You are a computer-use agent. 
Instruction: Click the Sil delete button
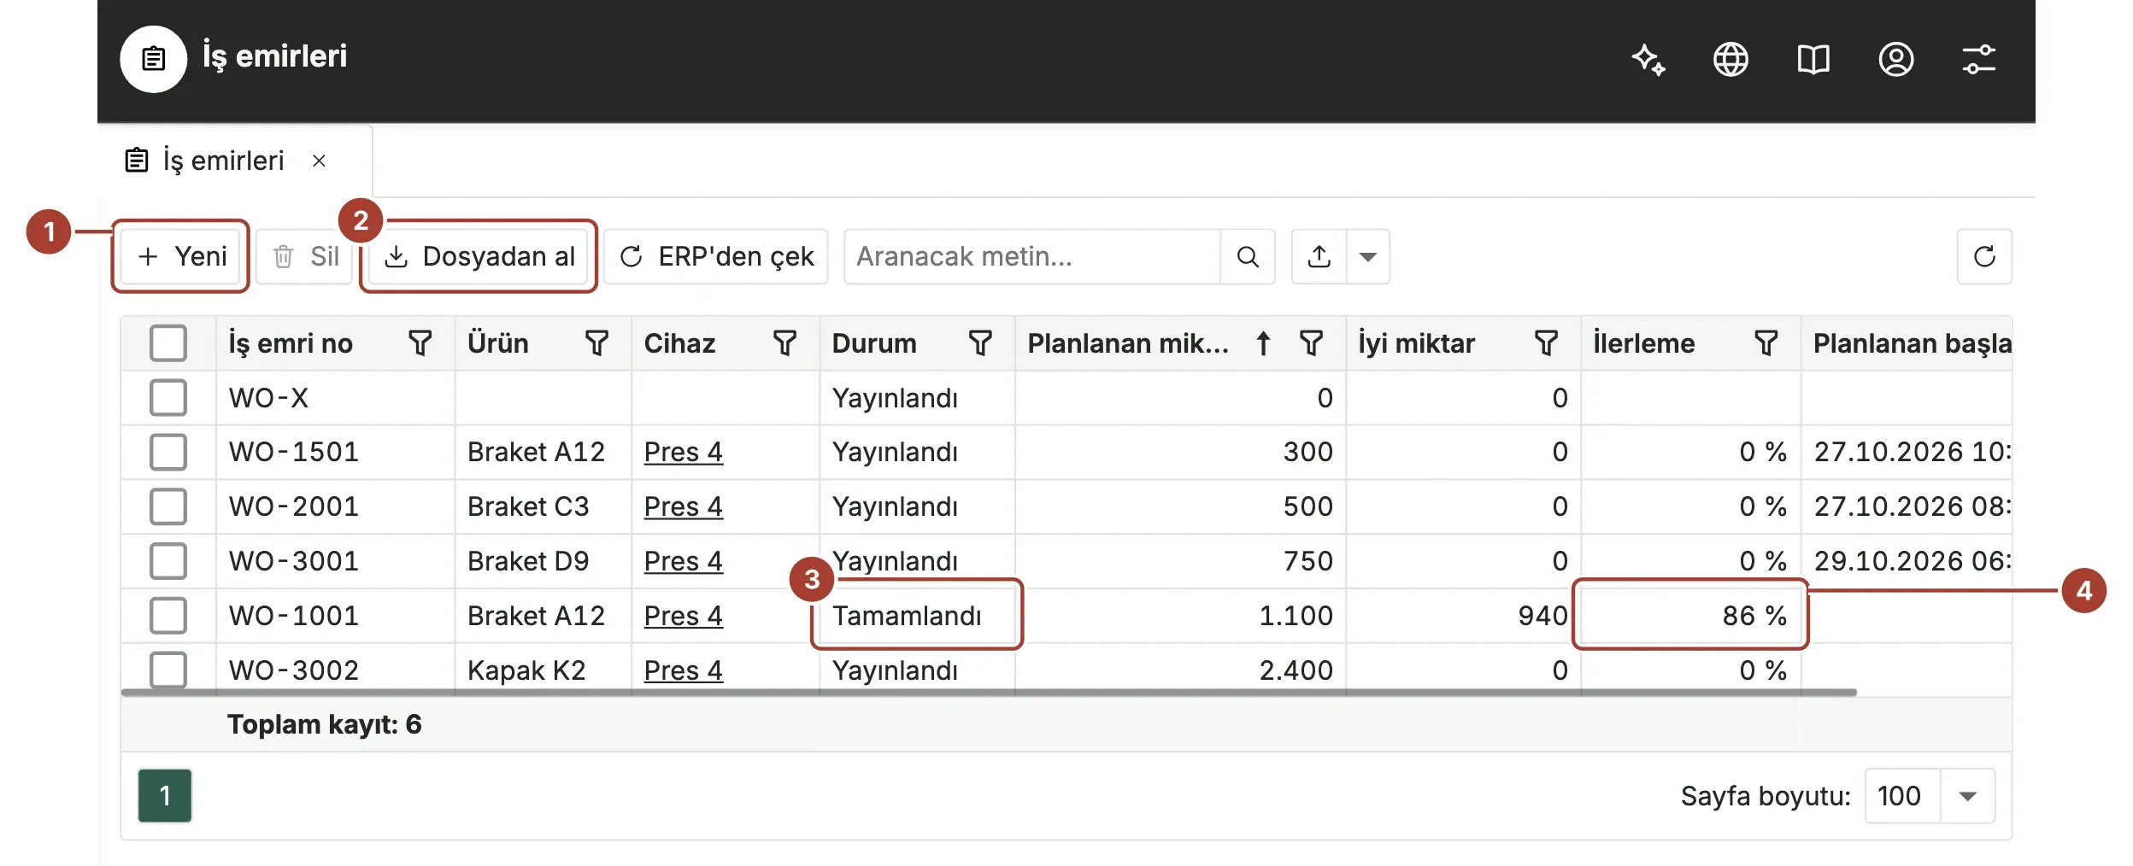pyautogui.click(x=304, y=256)
